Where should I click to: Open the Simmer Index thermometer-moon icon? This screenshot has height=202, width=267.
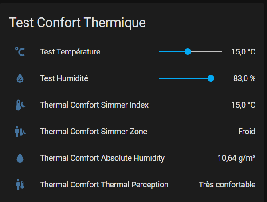[20, 105]
